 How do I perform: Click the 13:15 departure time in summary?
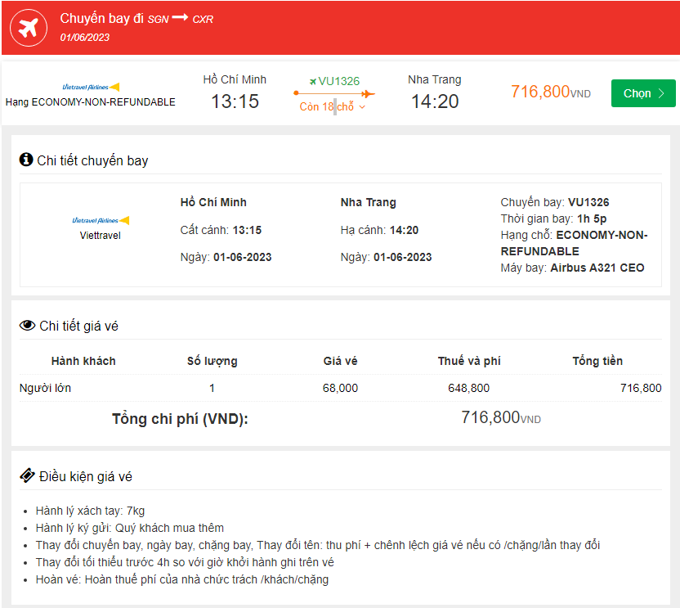coord(235,101)
